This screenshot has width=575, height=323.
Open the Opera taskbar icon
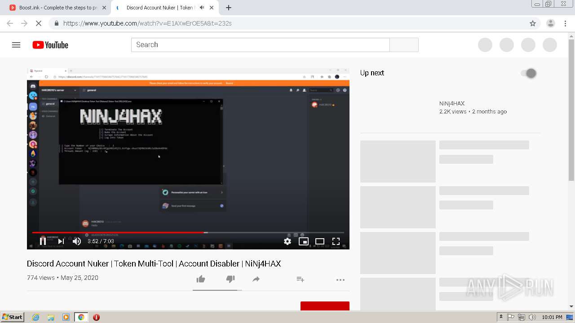(96, 317)
